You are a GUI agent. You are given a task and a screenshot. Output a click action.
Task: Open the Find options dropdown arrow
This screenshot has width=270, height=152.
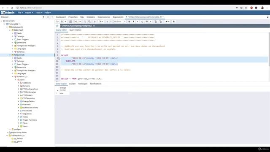(80, 22)
